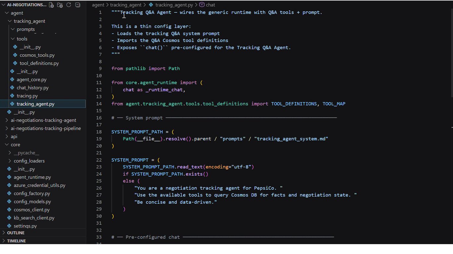453x254 pixels.
Task: Click 'TOOL_MAP' on the import line 14
Action: 334,104
